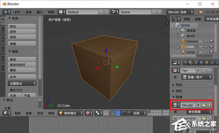Expand the 预览 panel
This screenshot has width=219, height=133.
(x=173, y=85)
